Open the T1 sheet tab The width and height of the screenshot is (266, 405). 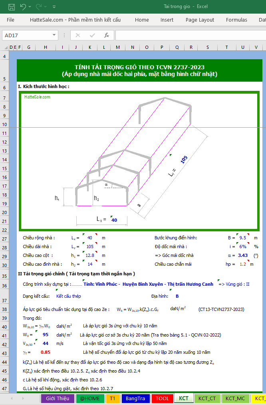tap(113, 398)
